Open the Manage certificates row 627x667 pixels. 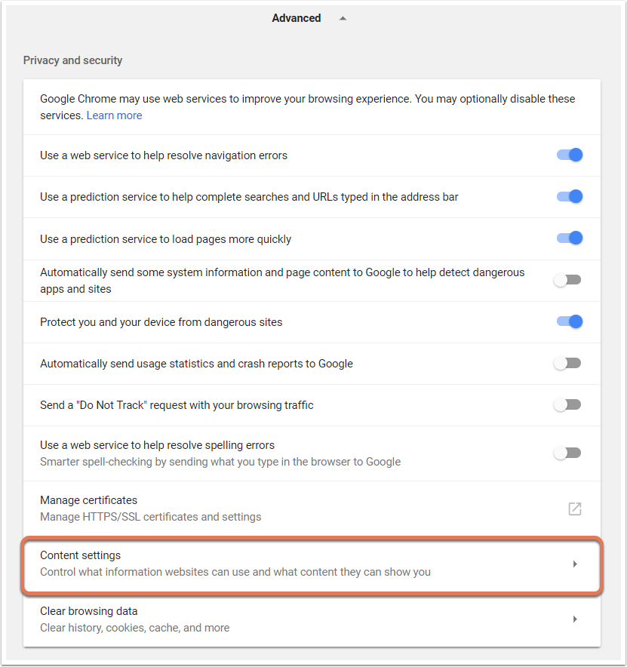coord(312,509)
